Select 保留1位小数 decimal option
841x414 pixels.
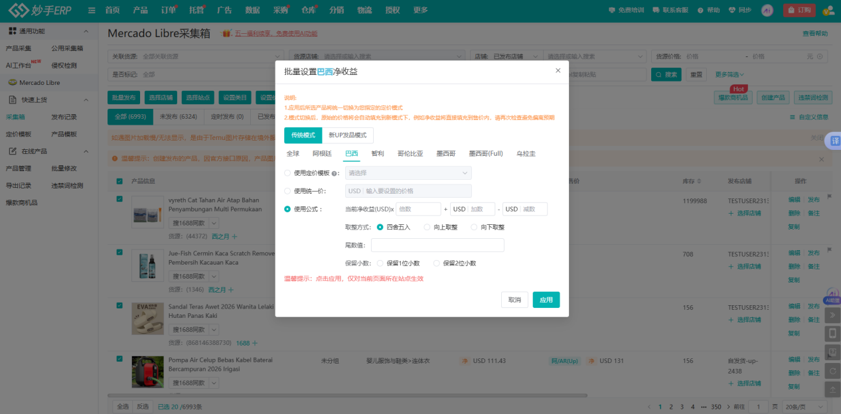[x=380, y=263]
